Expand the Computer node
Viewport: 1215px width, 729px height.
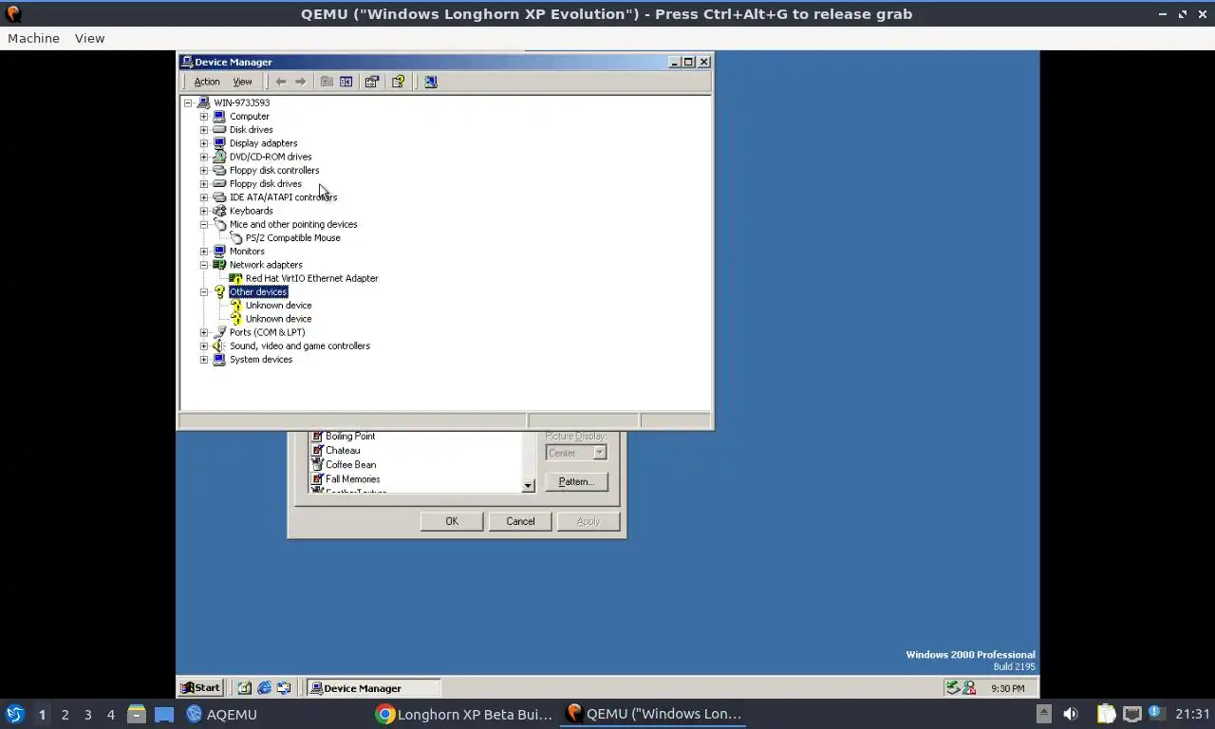(204, 116)
